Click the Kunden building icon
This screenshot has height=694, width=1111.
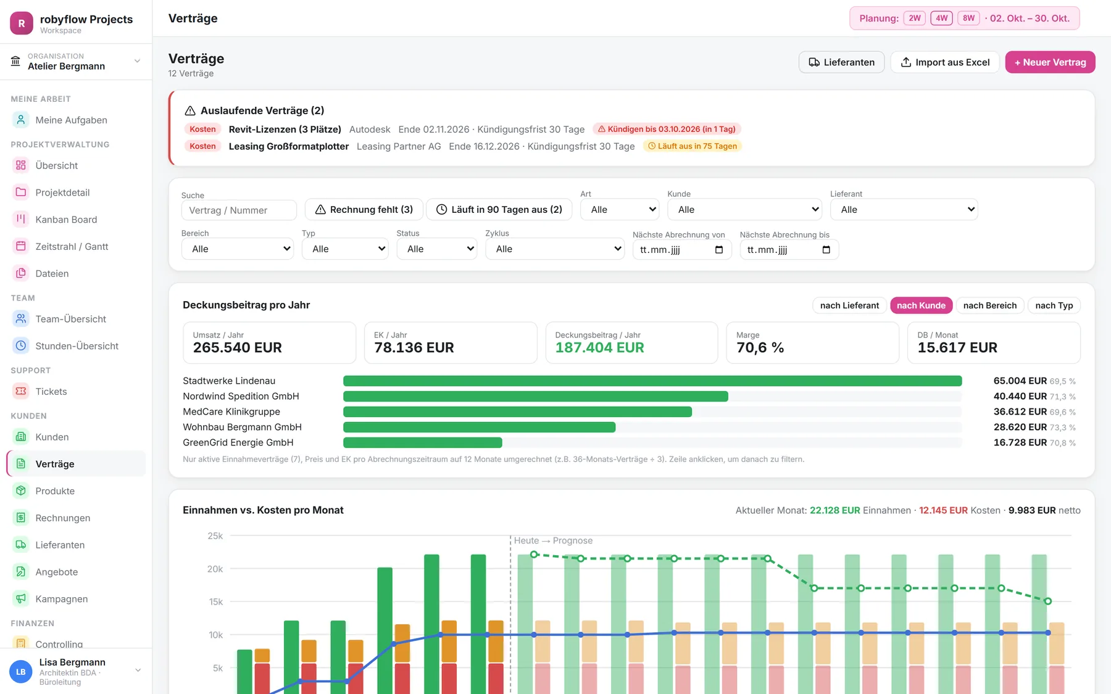coord(21,437)
